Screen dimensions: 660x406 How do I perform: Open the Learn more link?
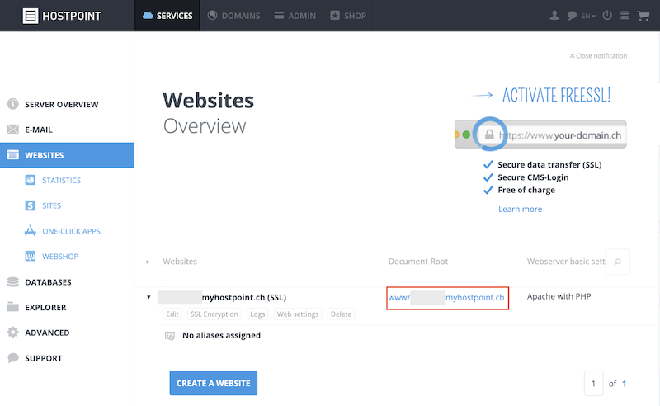pos(521,209)
